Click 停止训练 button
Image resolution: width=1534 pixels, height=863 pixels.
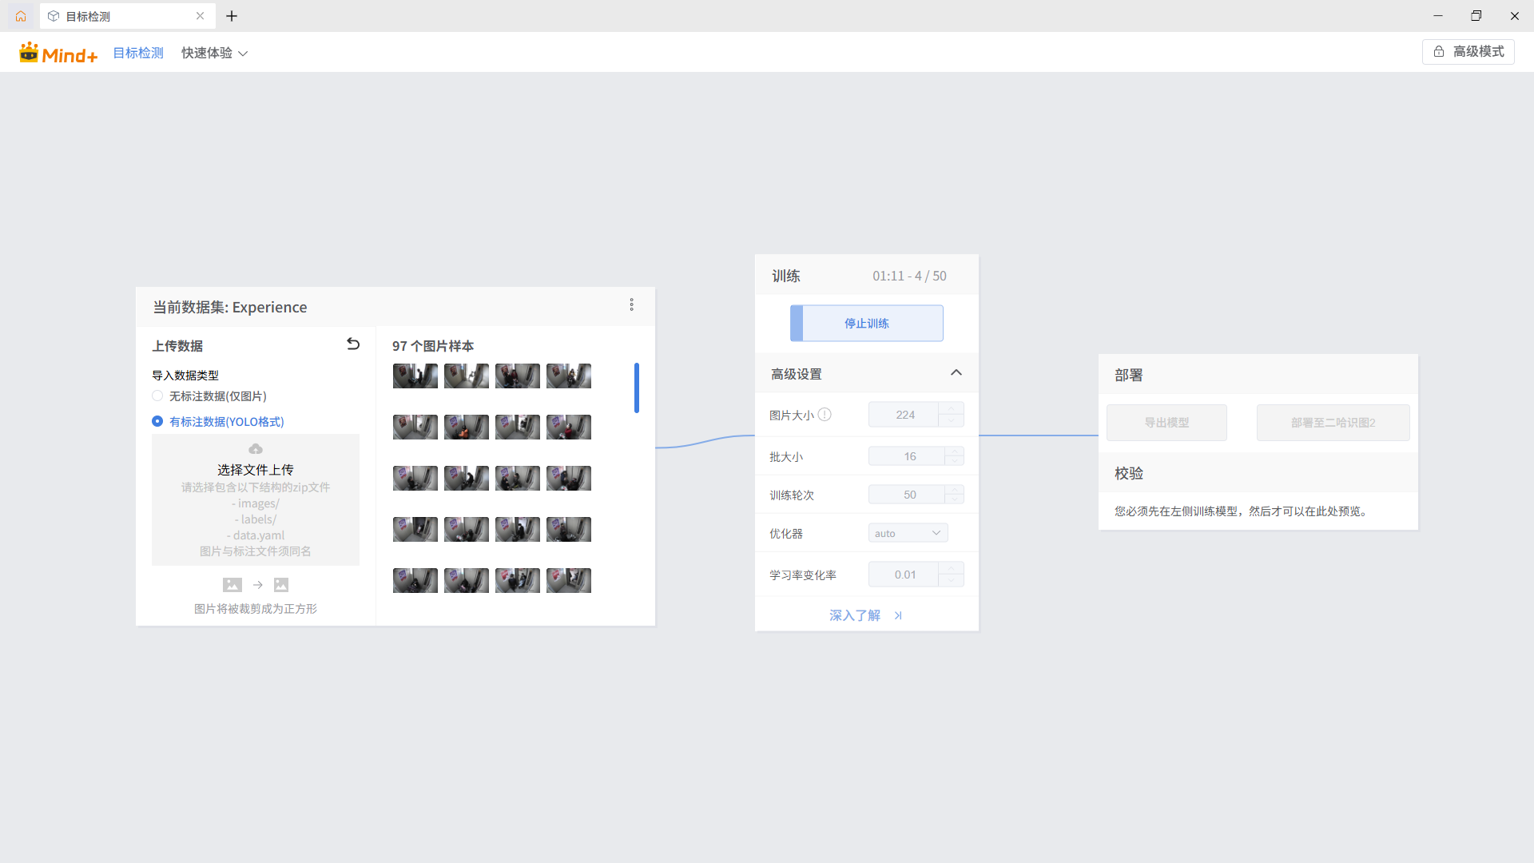866,324
